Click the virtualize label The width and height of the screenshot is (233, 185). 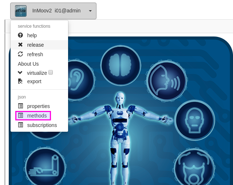37,73
